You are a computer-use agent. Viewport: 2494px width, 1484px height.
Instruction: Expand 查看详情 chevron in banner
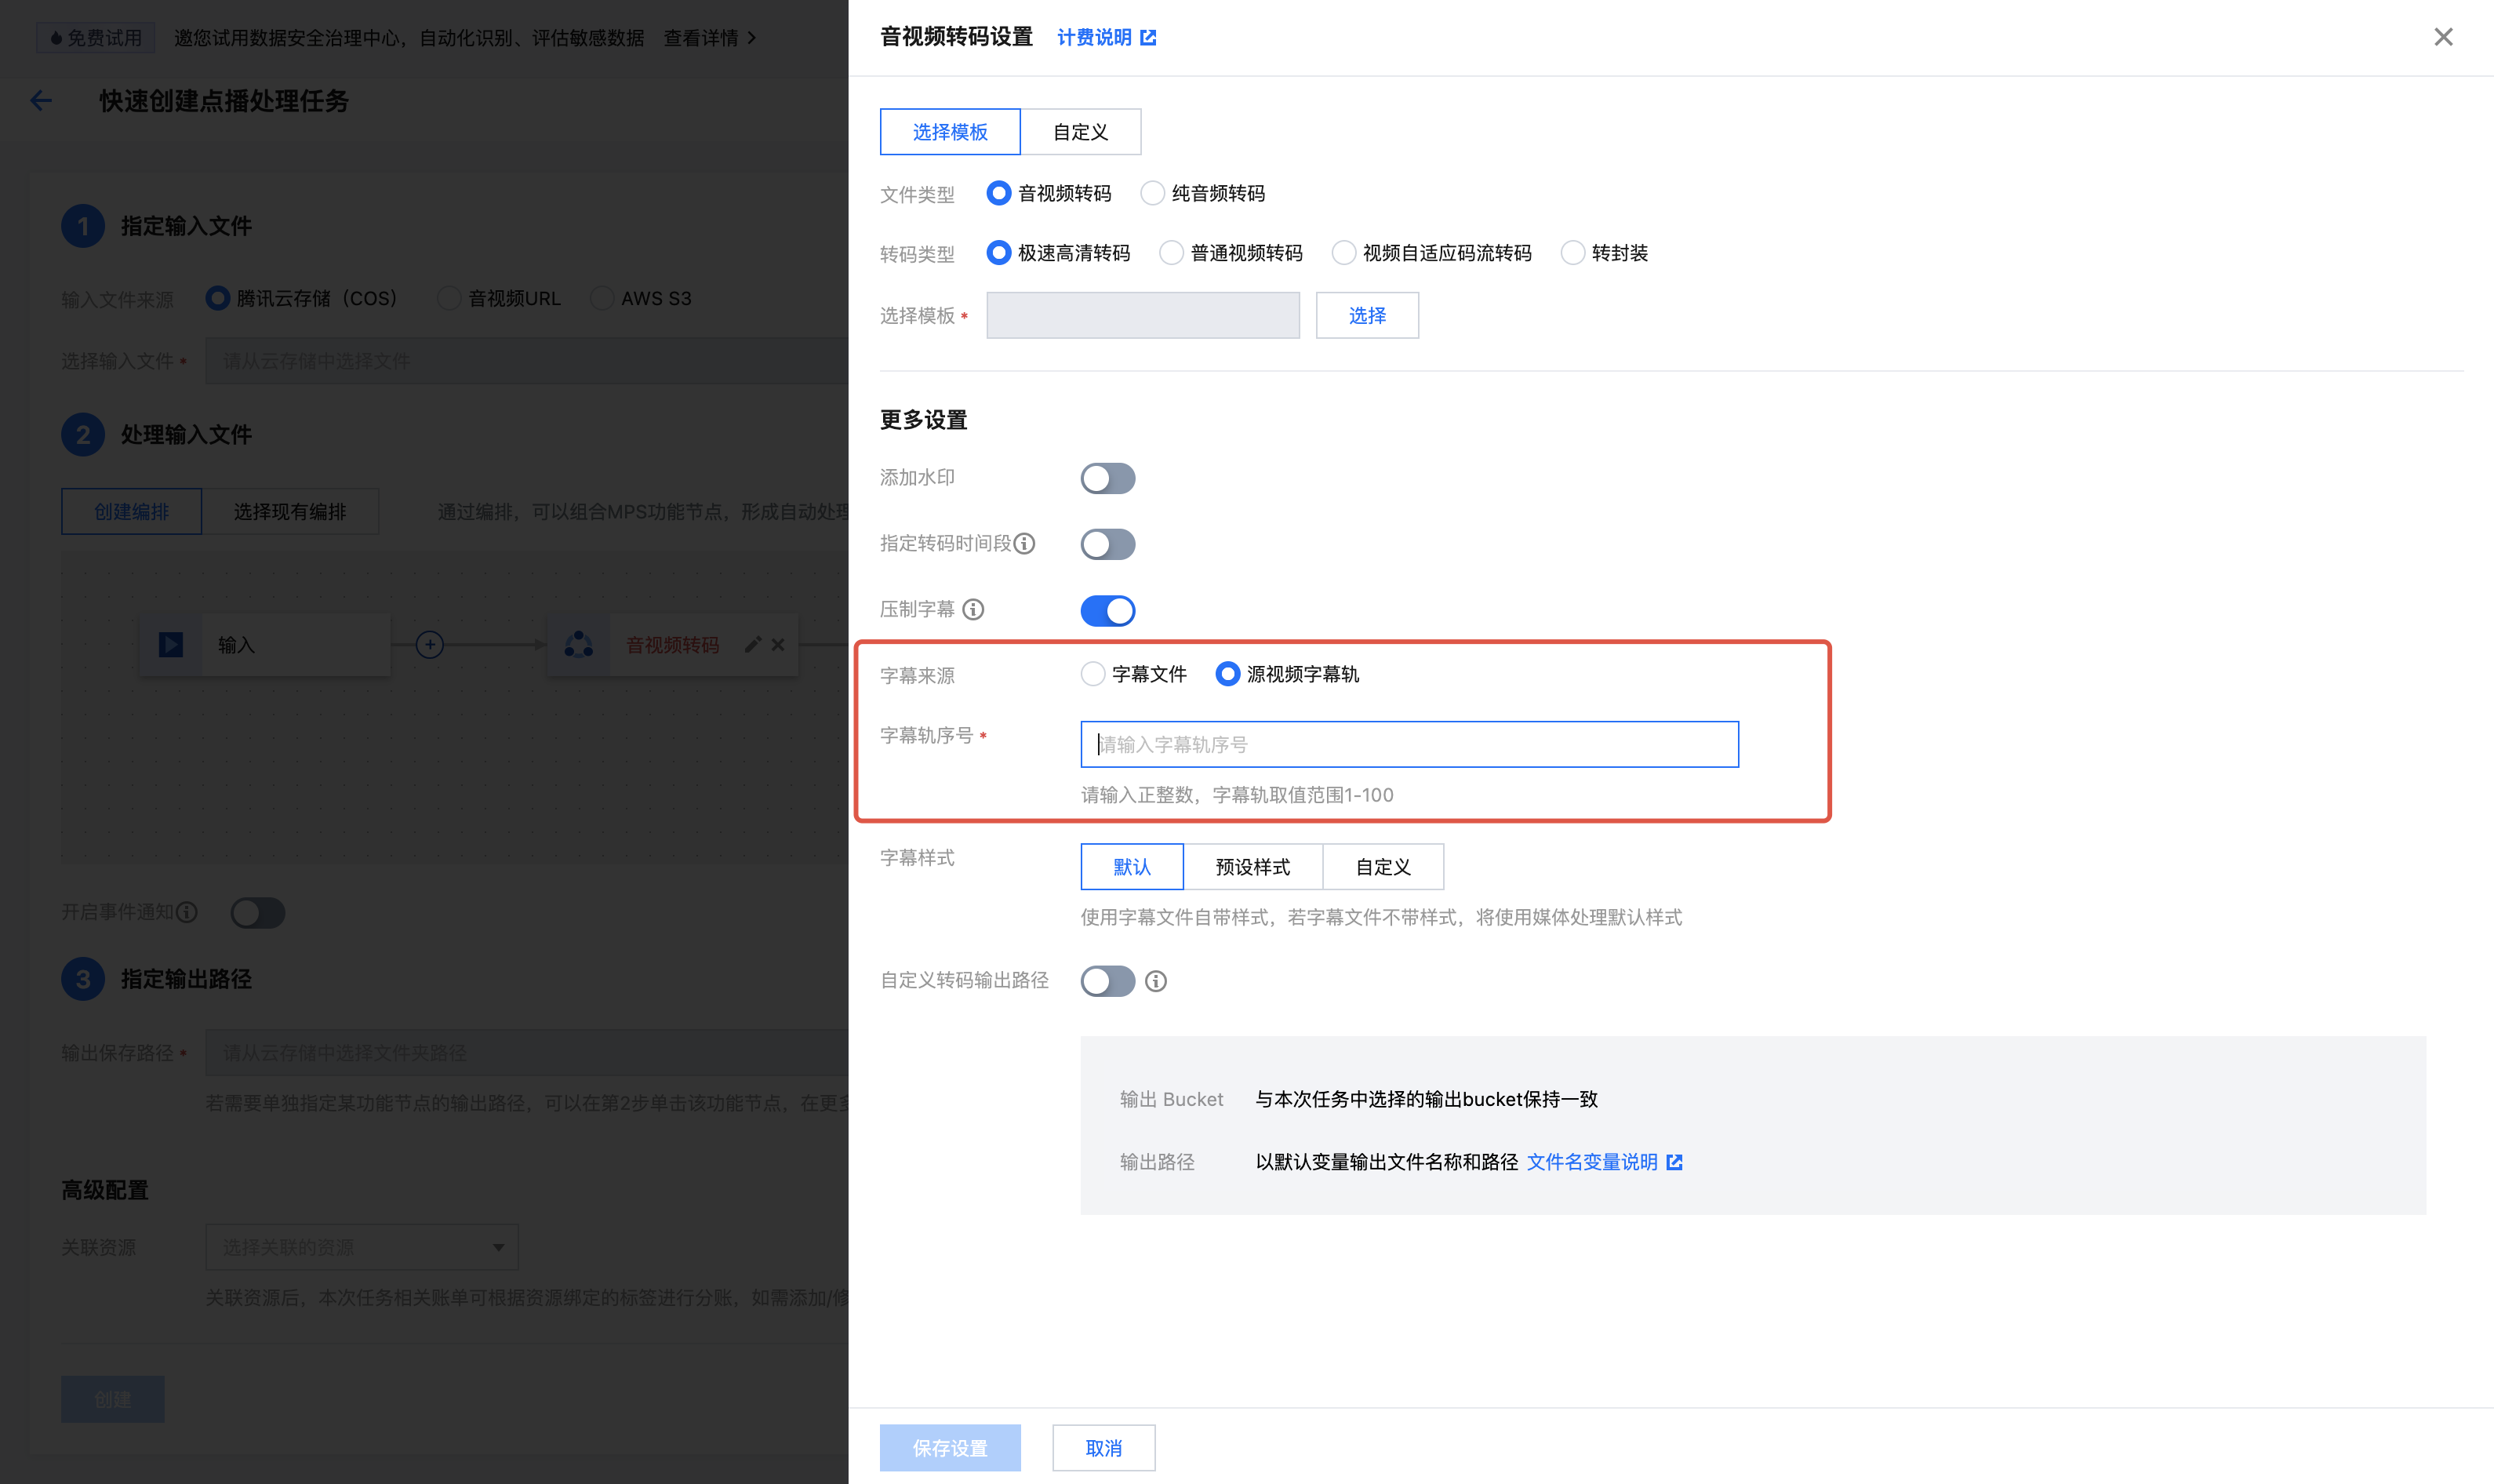[751, 38]
